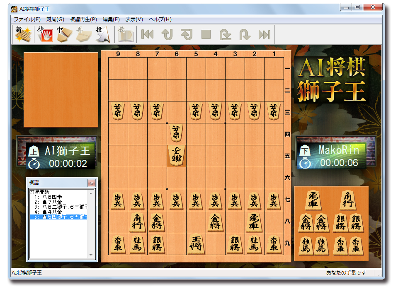Open the ヘルプ(H) menu
Viewport: 398px width, 294px height.
[x=160, y=19]
